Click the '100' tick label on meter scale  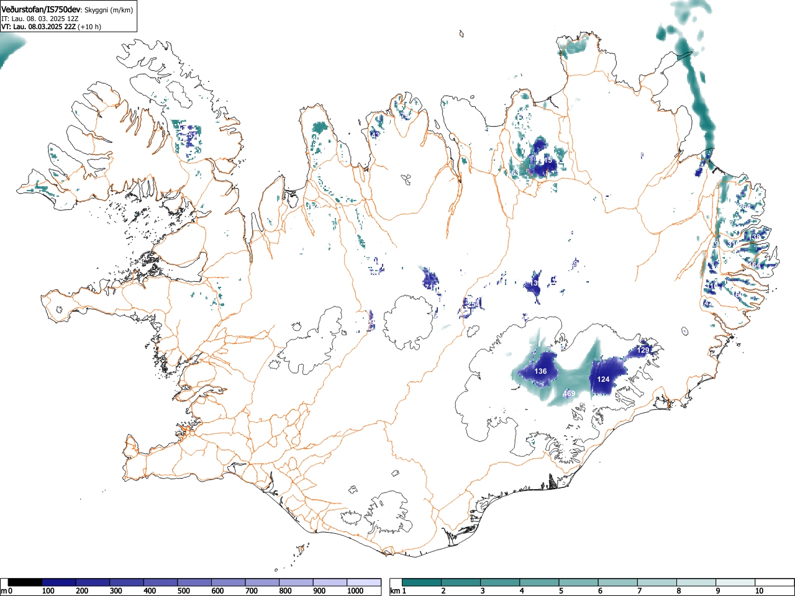point(48,591)
